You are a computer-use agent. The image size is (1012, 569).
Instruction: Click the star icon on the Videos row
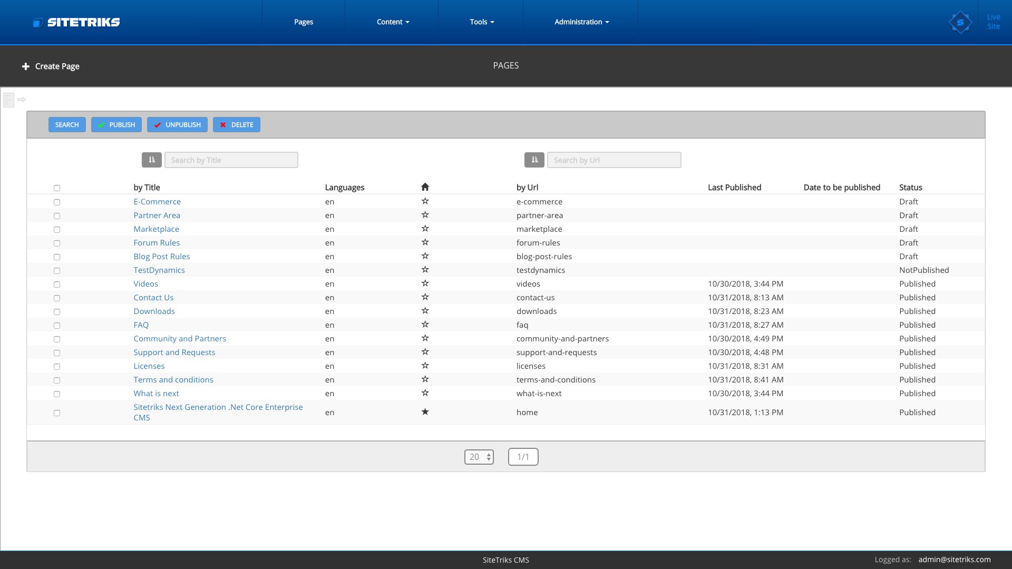[425, 283]
